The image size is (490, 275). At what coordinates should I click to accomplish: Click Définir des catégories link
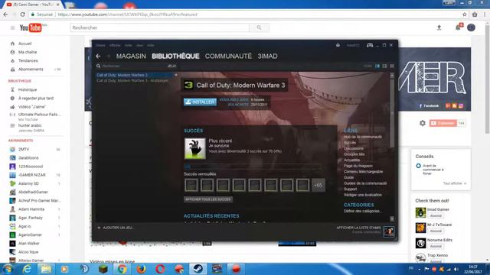[x=362, y=211]
